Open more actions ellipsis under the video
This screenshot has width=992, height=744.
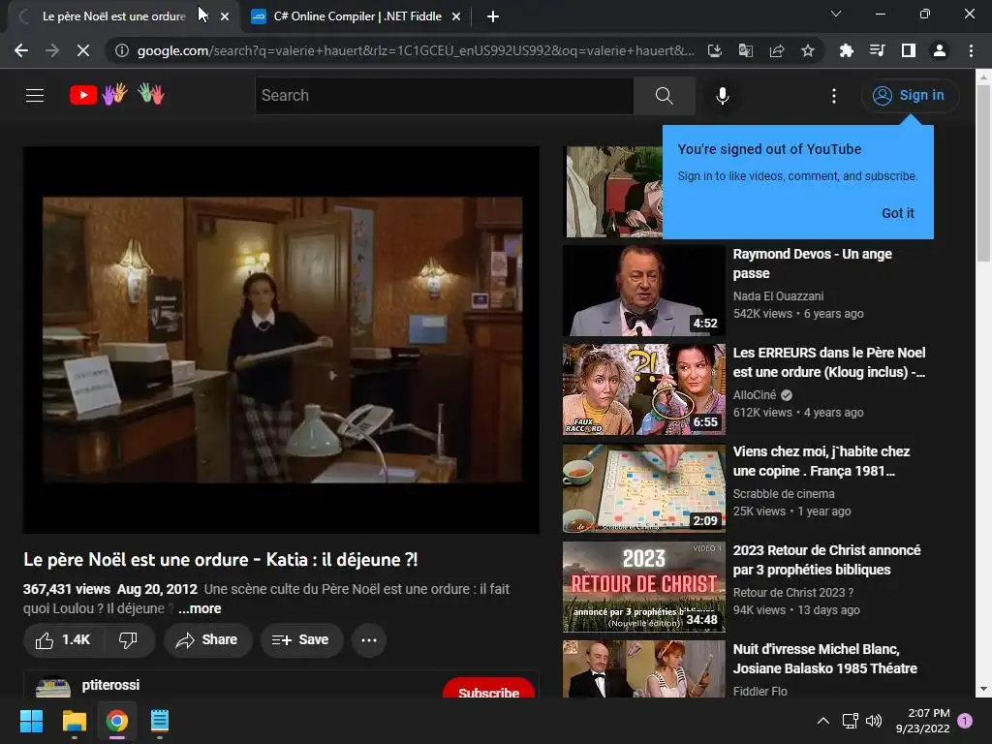[x=369, y=640]
